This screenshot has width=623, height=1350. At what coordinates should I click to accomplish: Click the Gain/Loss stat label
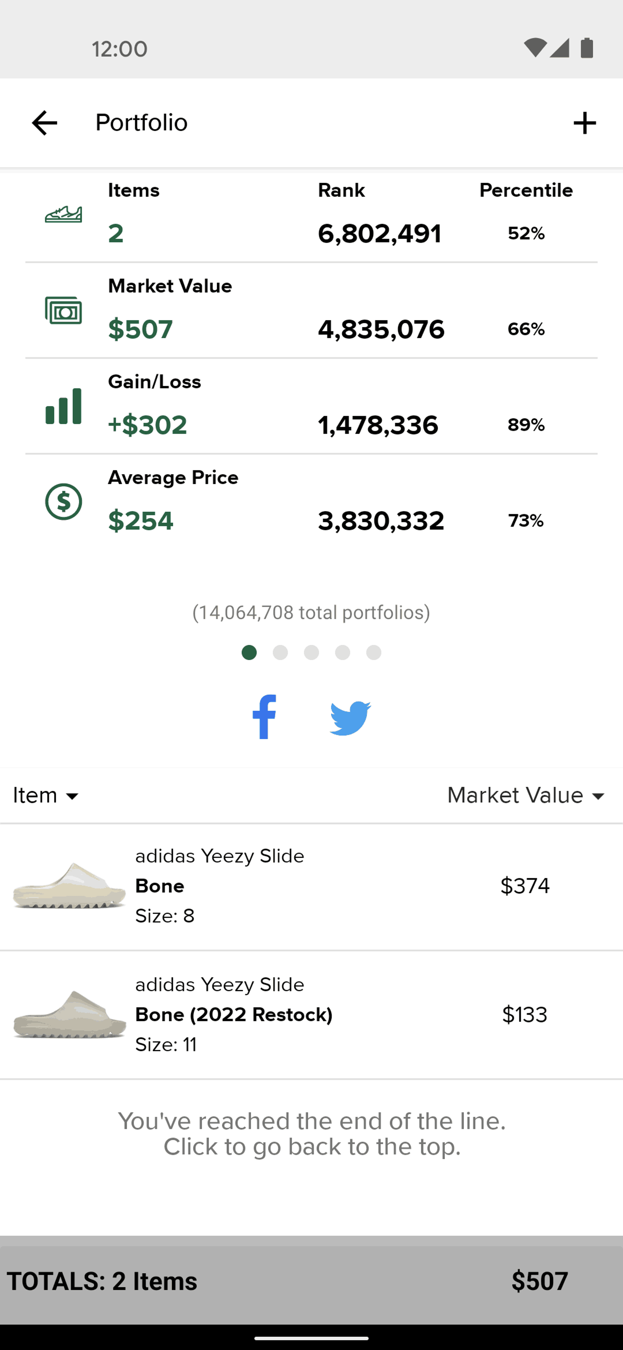154,382
